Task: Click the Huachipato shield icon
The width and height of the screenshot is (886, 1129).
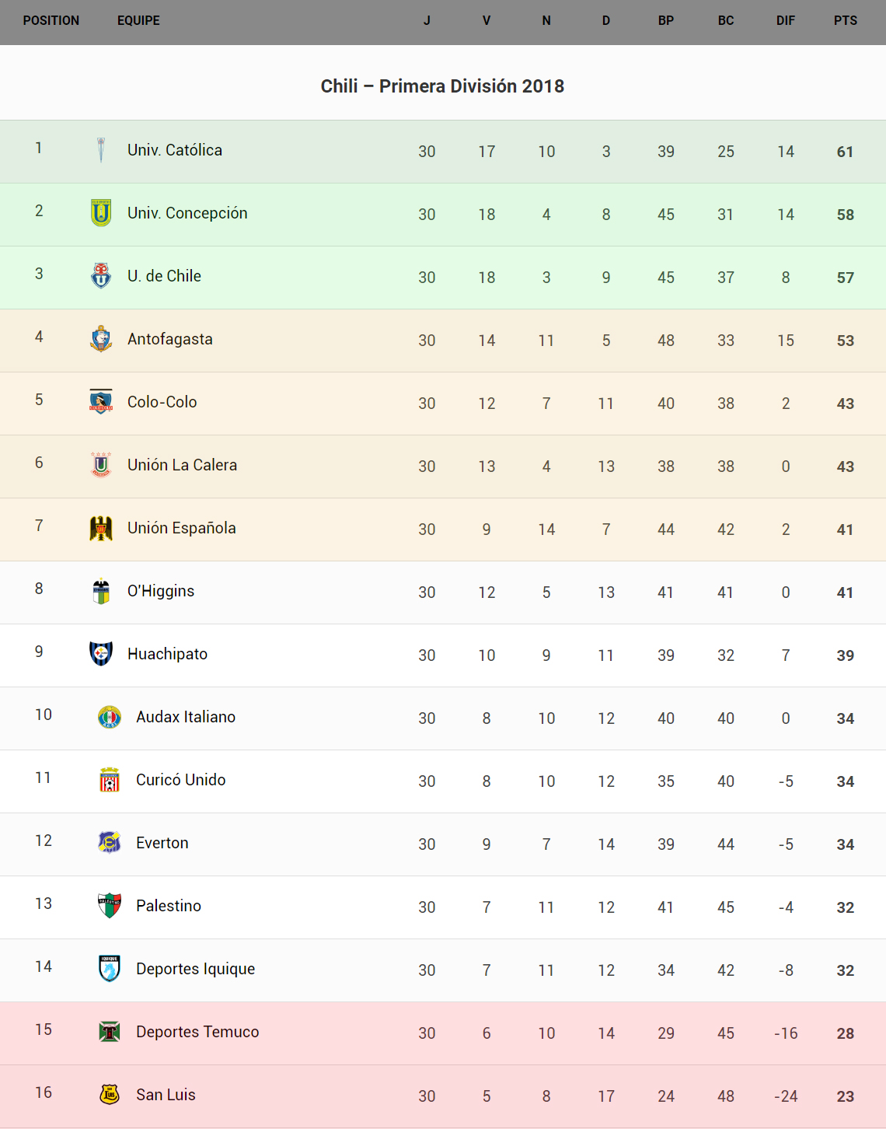Action: coord(101,654)
